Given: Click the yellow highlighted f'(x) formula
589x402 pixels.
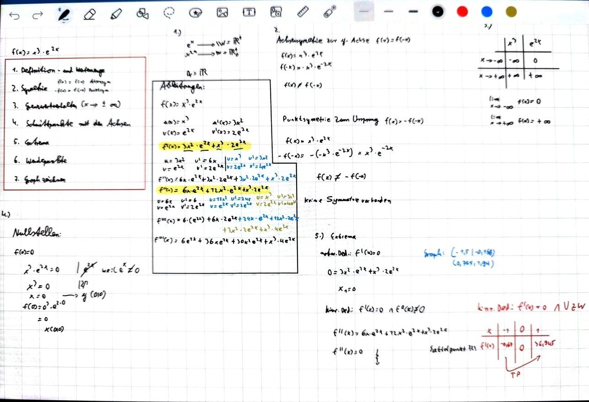Looking at the screenshot, I should coord(204,146).
